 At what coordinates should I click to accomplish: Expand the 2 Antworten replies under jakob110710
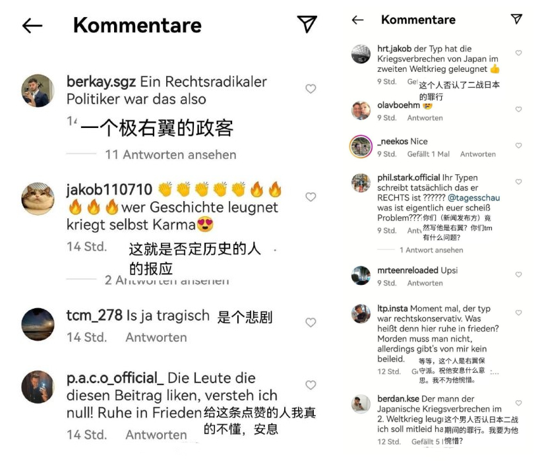tap(167, 280)
